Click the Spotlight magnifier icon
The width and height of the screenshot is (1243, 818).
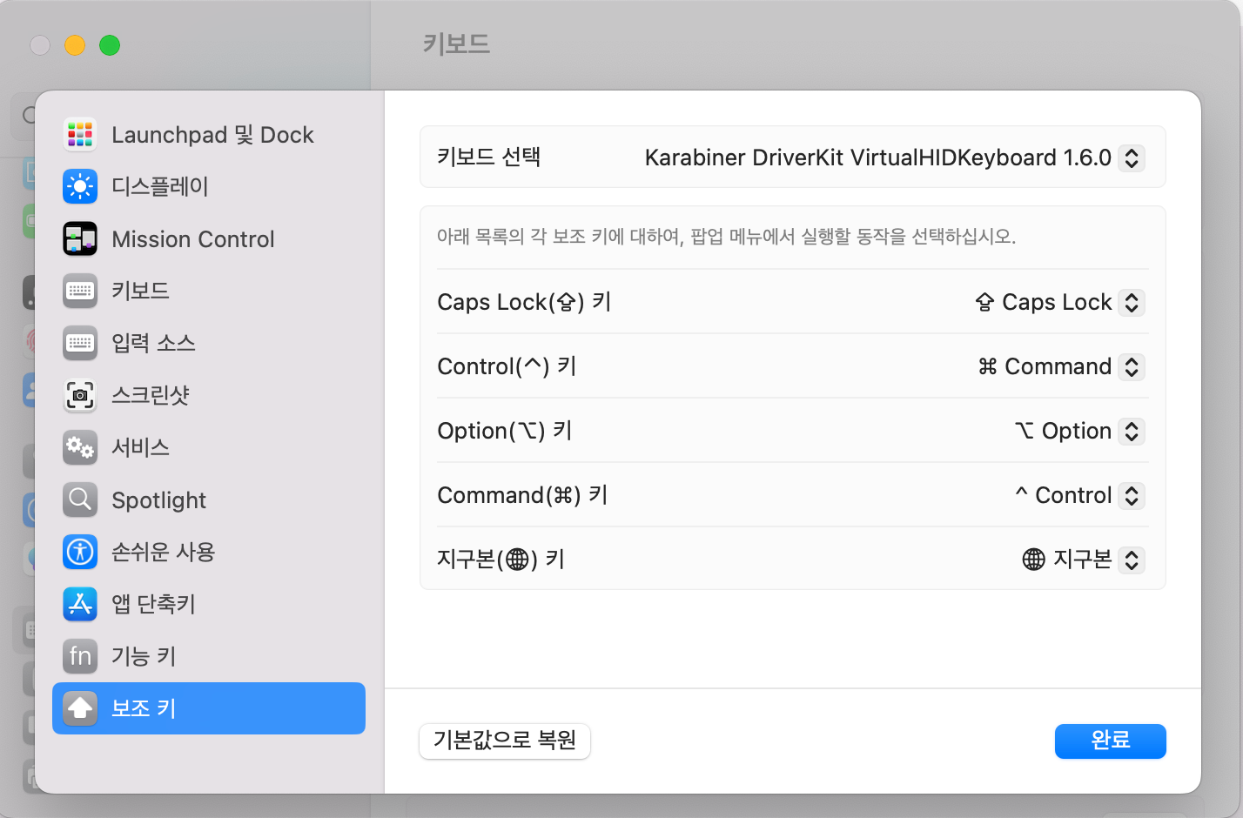pyautogui.click(x=80, y=500)
